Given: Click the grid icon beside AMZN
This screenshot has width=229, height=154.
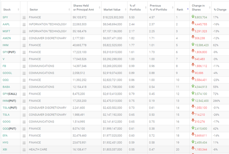Looking at the screenshot, I should (24, 38).
